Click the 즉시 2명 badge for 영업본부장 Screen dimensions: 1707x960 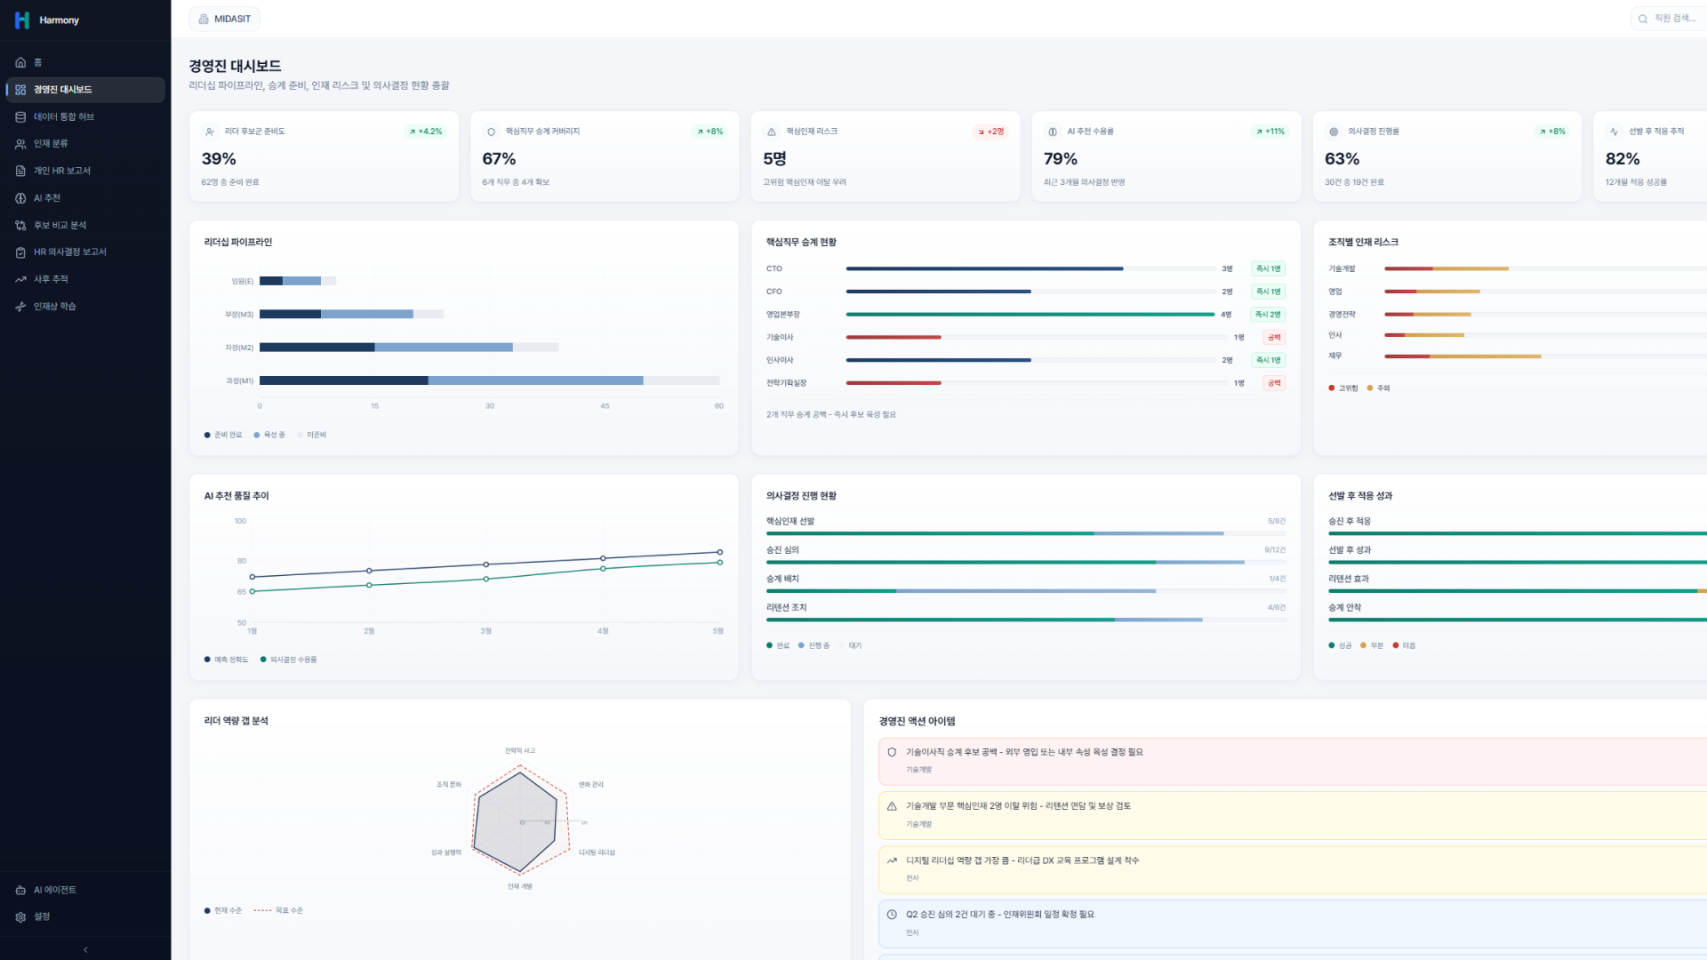[x=1268, y=315]
